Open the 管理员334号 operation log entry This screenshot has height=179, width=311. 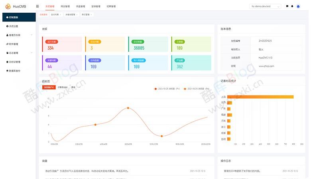[x=261, y=171]
